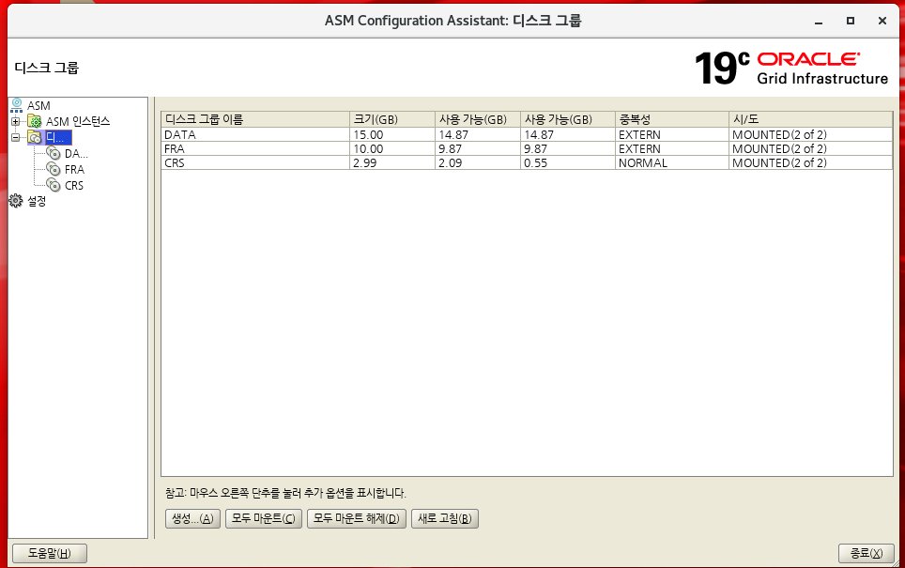Click the 새로 고침(B) button
The image size is (905, 568).
tap(444, 518)
